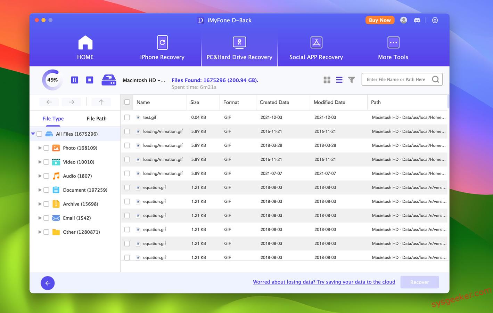
Task: Click the Photo category icon
Action: (56, 148)
